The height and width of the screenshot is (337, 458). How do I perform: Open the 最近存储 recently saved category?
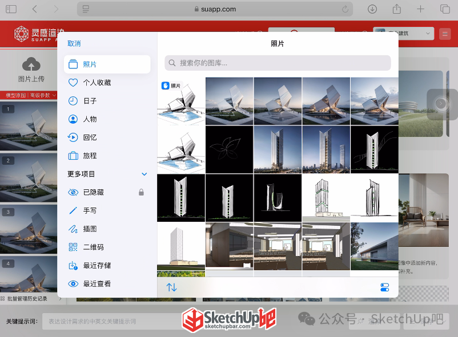(107, 266)
